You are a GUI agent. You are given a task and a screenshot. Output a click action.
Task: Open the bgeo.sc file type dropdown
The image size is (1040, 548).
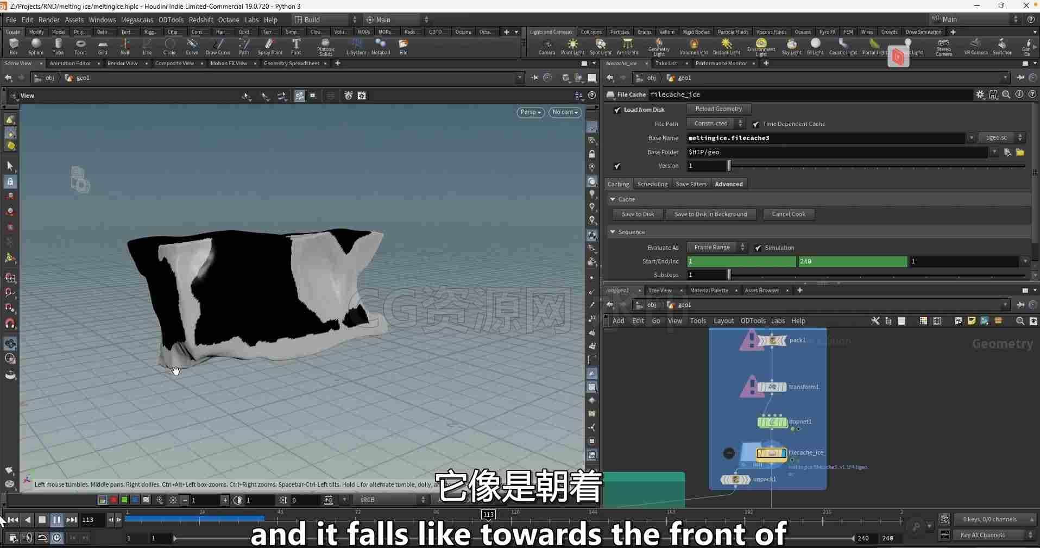tap(1001, 138)
